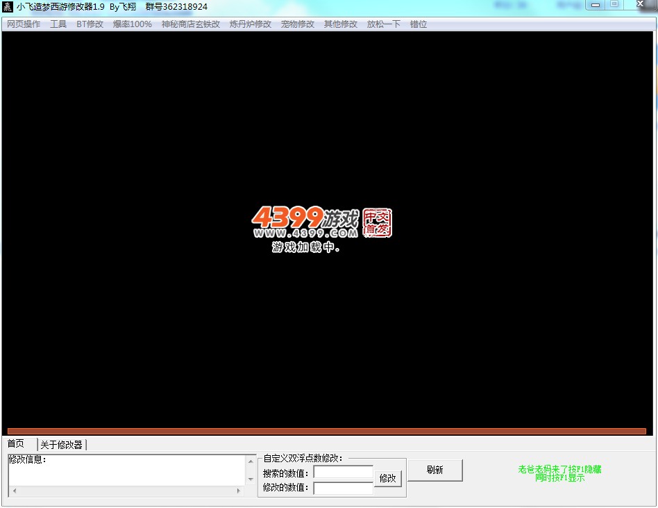
Task: Click the 游戏加载中 loading text
Action: click(305, 247)
